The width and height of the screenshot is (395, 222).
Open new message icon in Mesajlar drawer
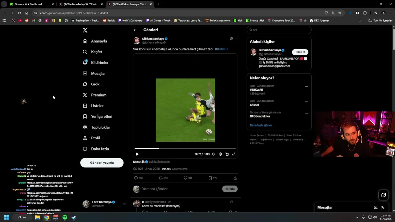pos(376,208)
